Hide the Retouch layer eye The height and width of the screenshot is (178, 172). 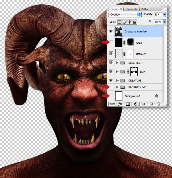point(111,54)
